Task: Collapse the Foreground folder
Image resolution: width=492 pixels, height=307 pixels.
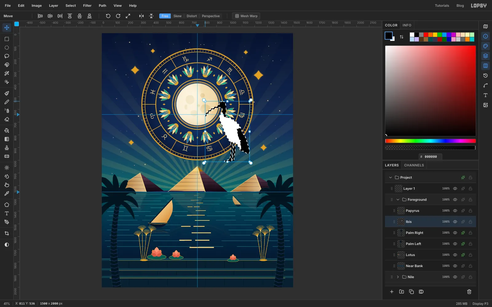Action: (398, 200)
